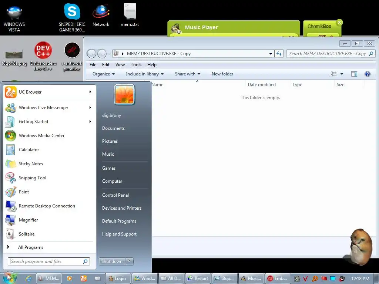Open the address bar history dropdown arrow

[x=271, y=54]
